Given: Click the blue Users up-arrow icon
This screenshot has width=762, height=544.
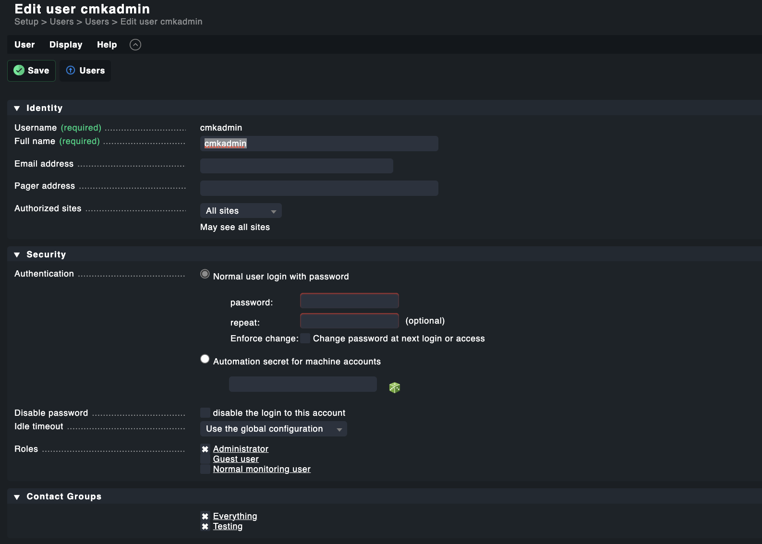Looking at the screenshot, I should [71, 71].
